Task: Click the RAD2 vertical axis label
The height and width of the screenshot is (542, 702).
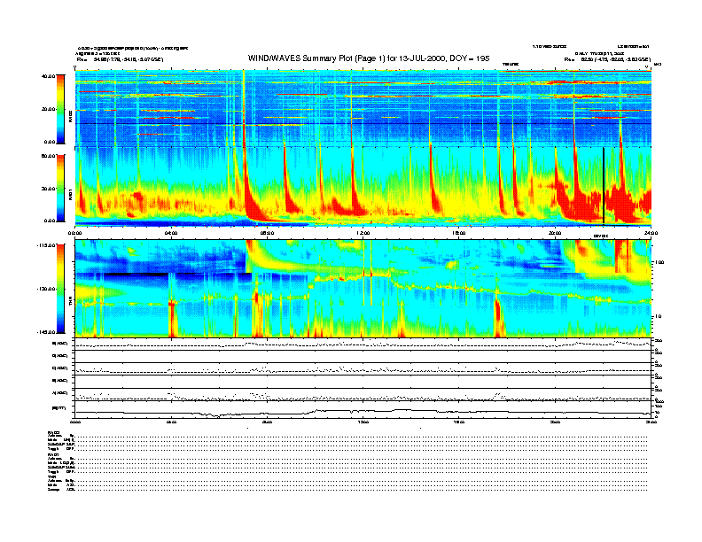Action: (x=70, y=117)
